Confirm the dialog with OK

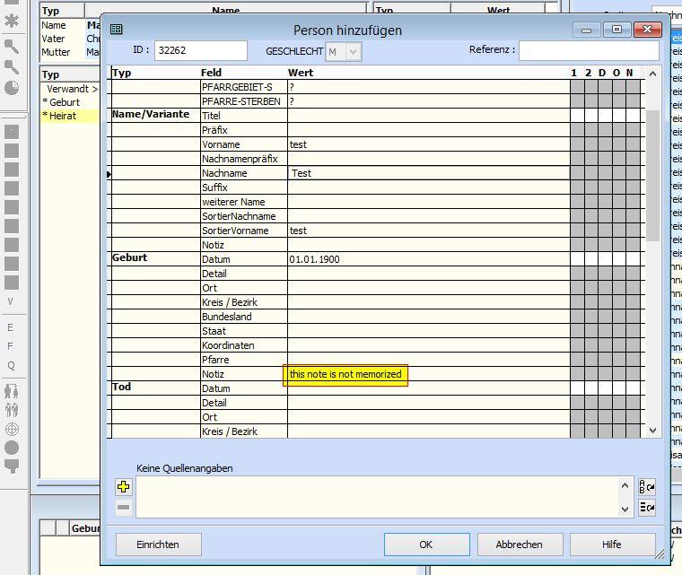pos(426,545)
